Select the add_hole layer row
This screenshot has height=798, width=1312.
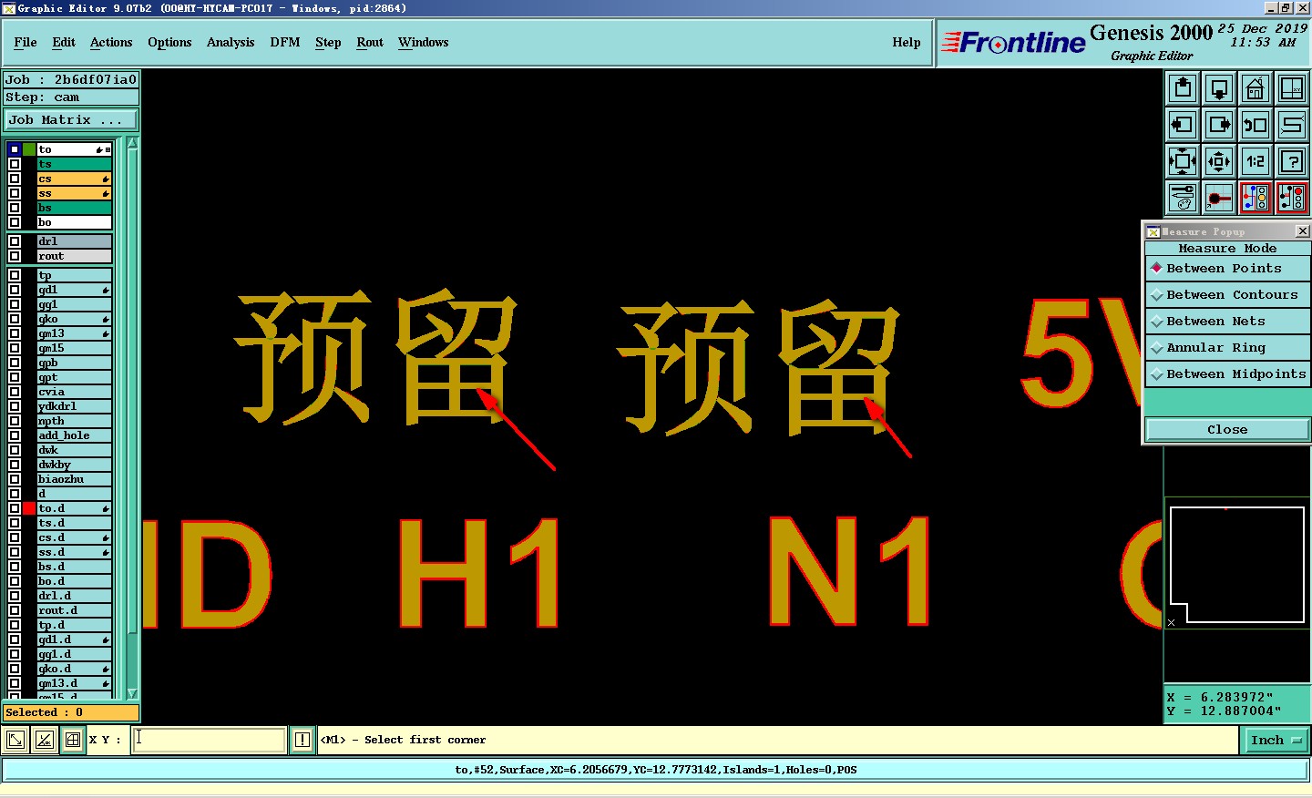(x=74, y=435)
